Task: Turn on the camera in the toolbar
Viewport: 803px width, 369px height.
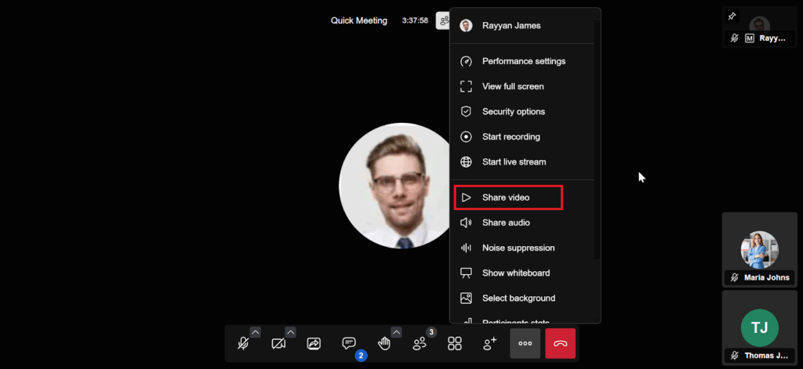Action: click(278, 344)
